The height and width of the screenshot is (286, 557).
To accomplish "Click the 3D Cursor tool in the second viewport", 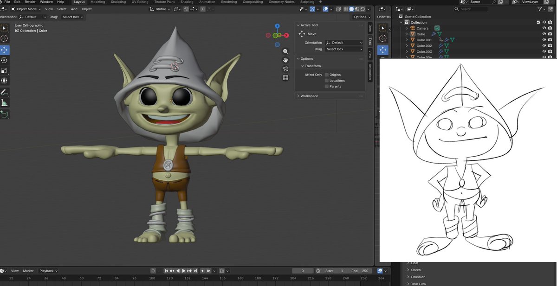I will 383,38.
